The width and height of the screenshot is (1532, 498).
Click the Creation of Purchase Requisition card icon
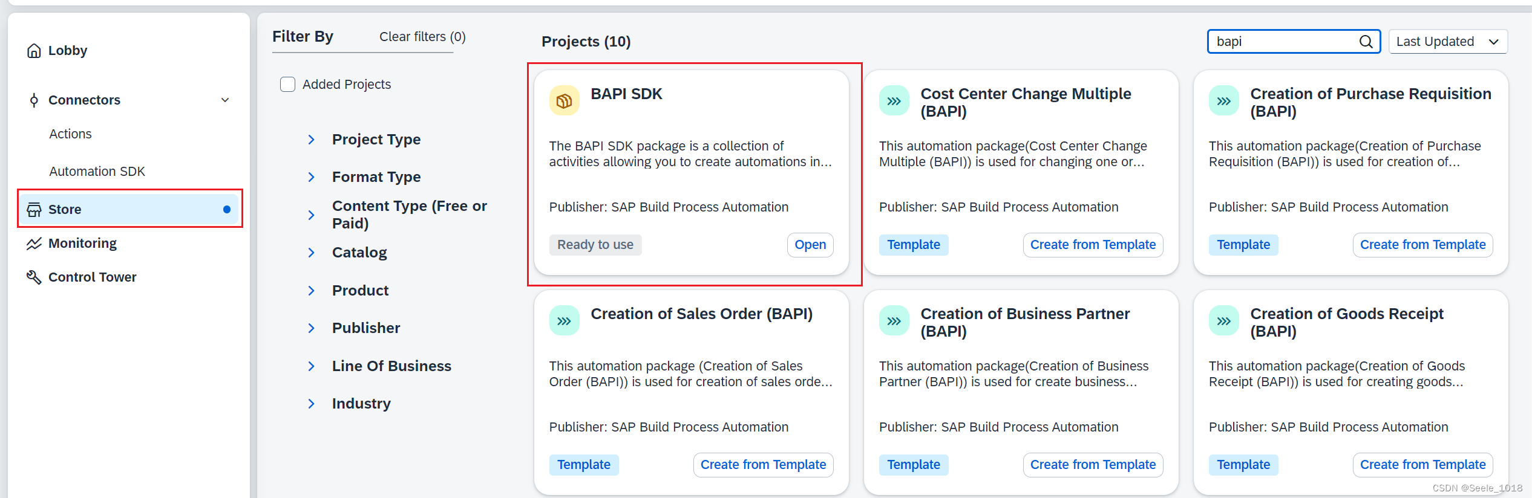tap(1223, 101)
